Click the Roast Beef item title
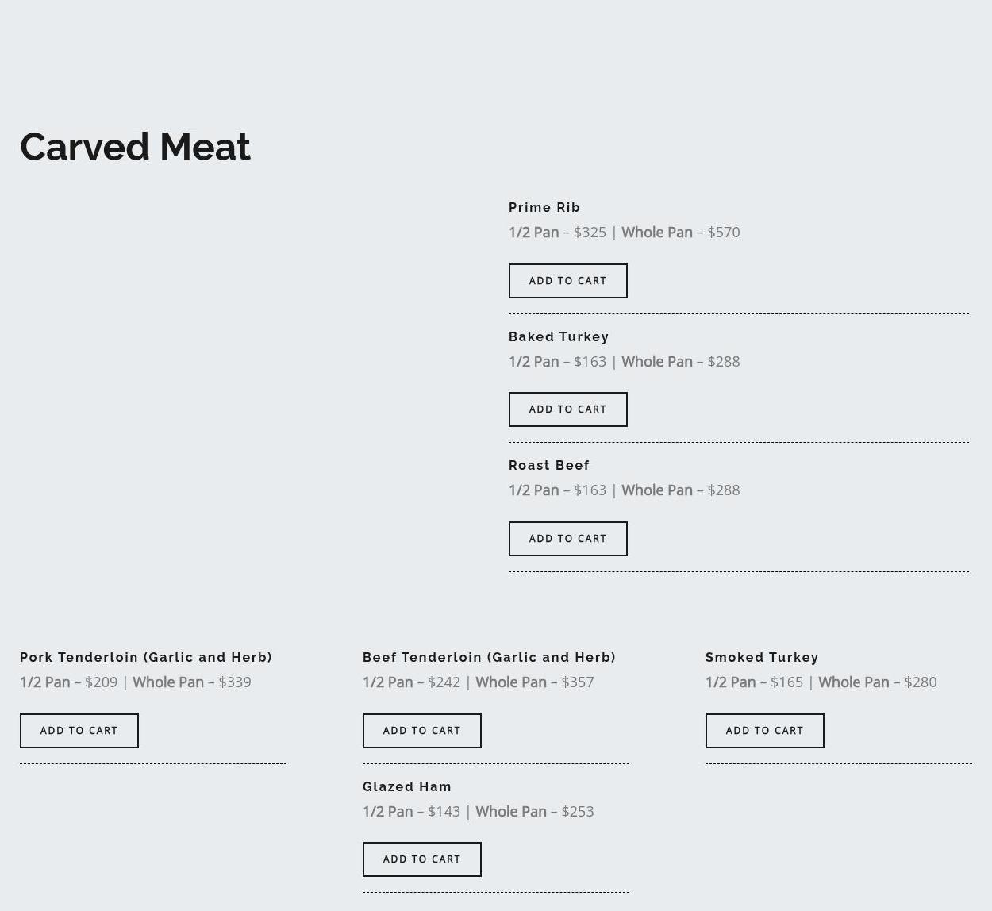This screenshot has width=992, height=911. [x=548, y=466]
